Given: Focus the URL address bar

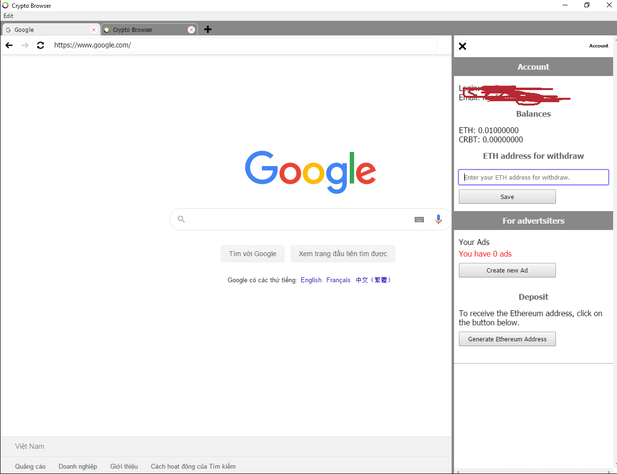Looking at the screenshot, I should [x=243, y=45].
